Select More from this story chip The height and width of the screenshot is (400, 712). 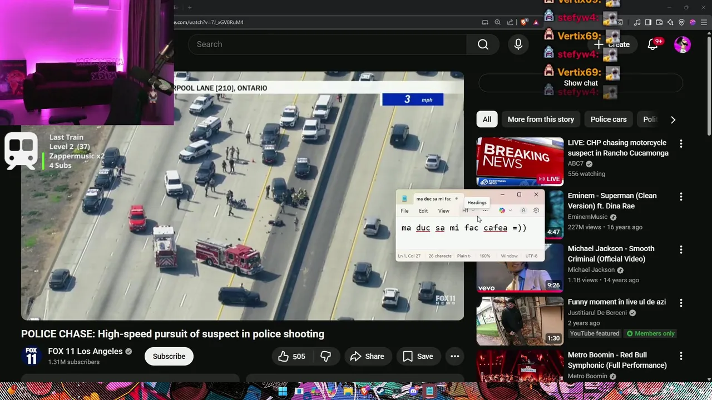(541, 119)
